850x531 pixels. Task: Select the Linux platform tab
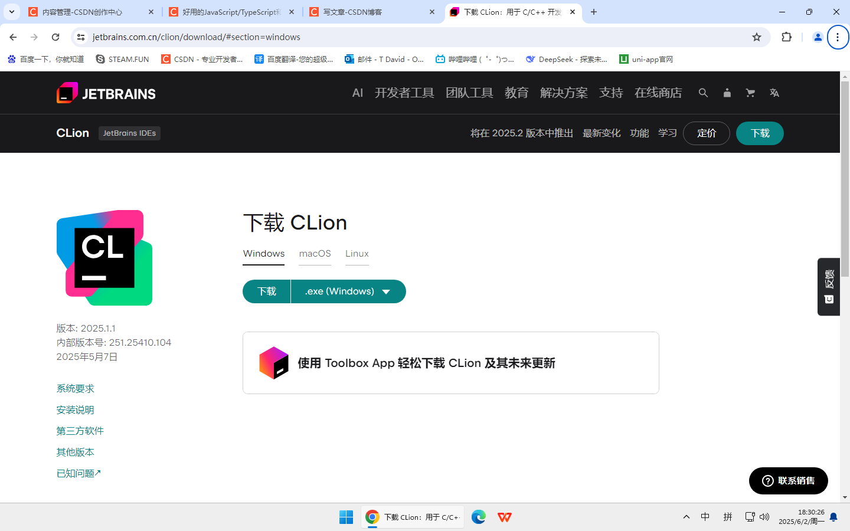click(357, 254)
